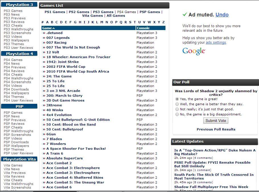Open Ace Combat 6 entry

59,187
